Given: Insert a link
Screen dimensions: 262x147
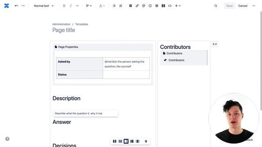Looking at the screenshot, I should (x=137, y=6).
